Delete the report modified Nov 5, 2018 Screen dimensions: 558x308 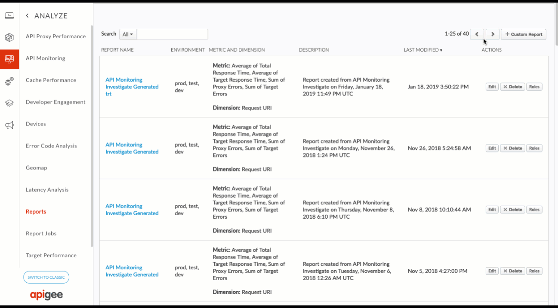point(512,271)
